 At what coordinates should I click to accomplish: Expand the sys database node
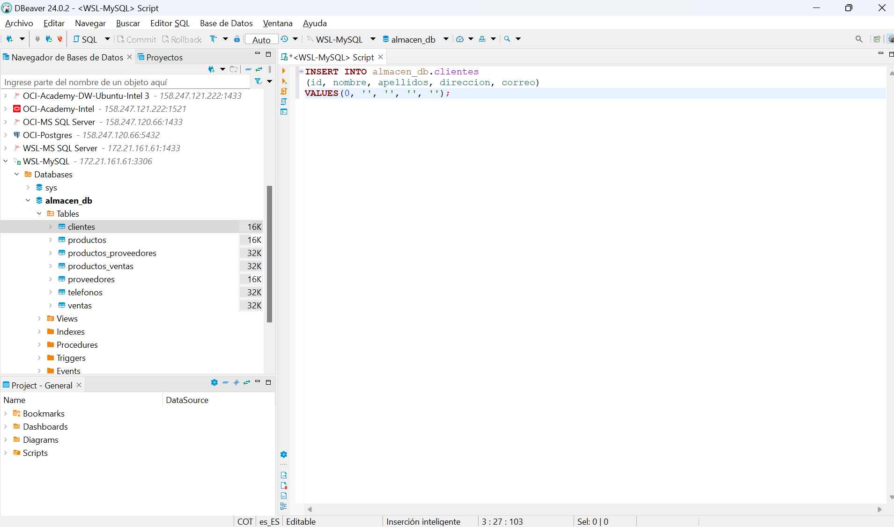click(28, 188)
